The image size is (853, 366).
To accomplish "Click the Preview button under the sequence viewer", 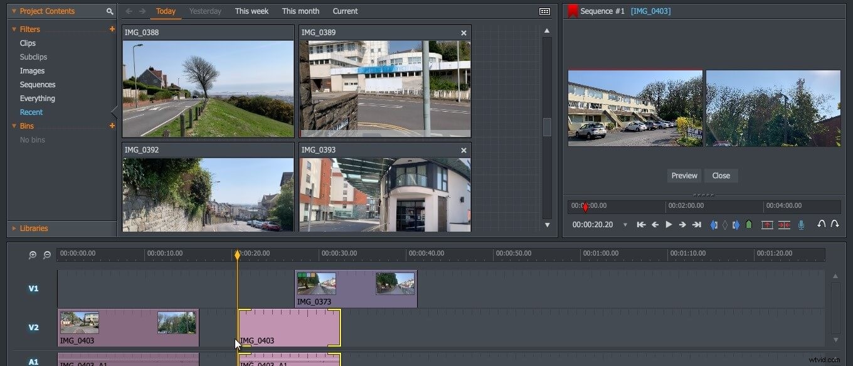I will pos(684,176).
